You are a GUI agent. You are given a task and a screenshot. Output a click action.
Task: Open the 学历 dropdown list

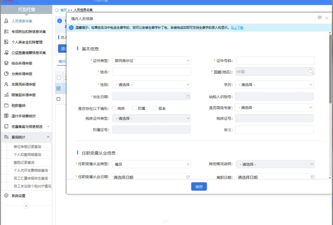(x=274, y=84)
